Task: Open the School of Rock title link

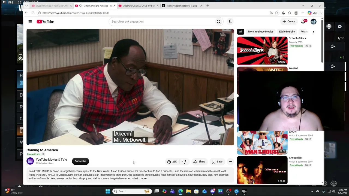Action: tap(297, 38)
